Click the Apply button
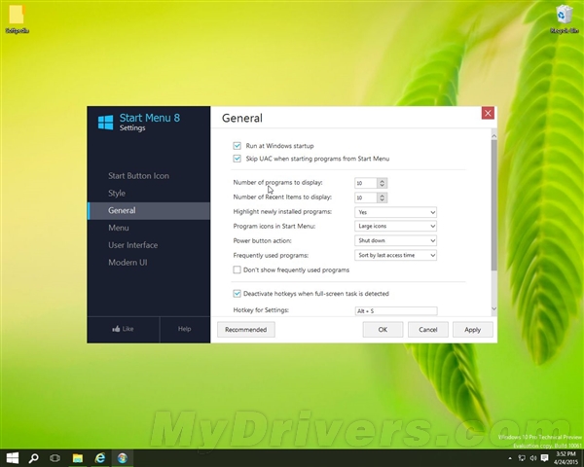The width and height of the screenshot is (584, 467). [x=473, y=330]
